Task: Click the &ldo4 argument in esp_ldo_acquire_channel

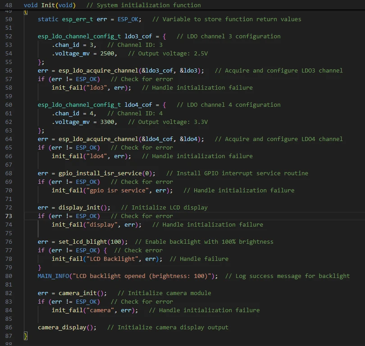Action: (x=188, y=139)
